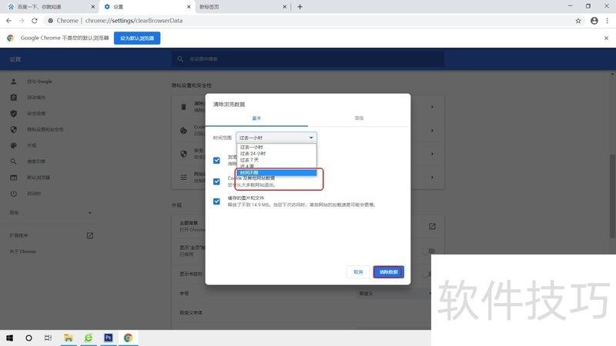Click the page vertical scrollbar
Image resolution: width=616 pixels, height=346 pixels.
612,196
